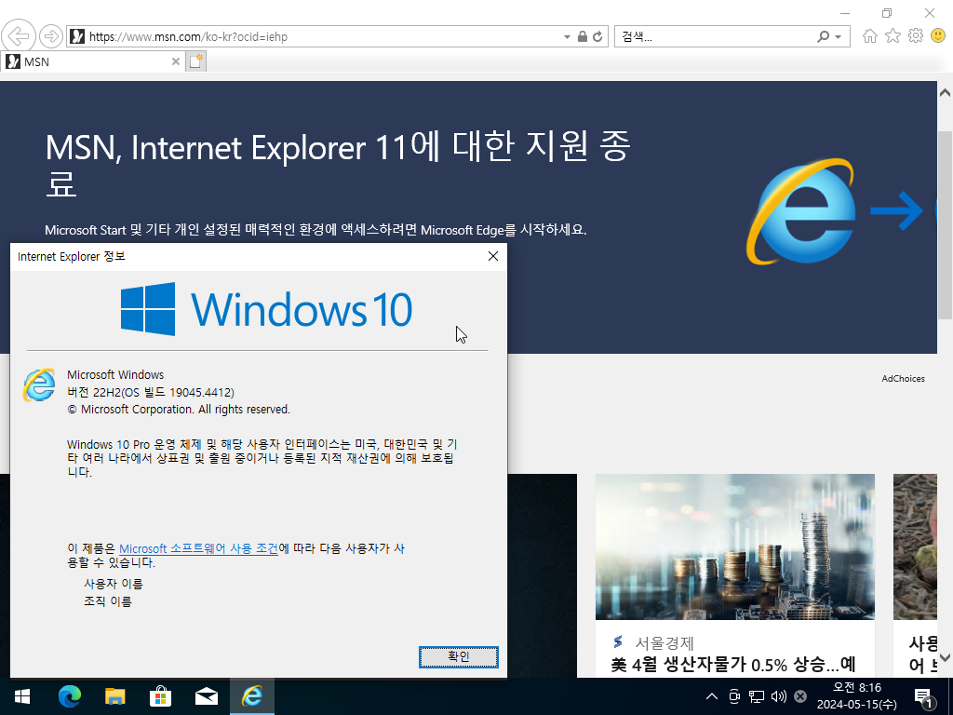Click the security lock icon

(x=583, y=36)
